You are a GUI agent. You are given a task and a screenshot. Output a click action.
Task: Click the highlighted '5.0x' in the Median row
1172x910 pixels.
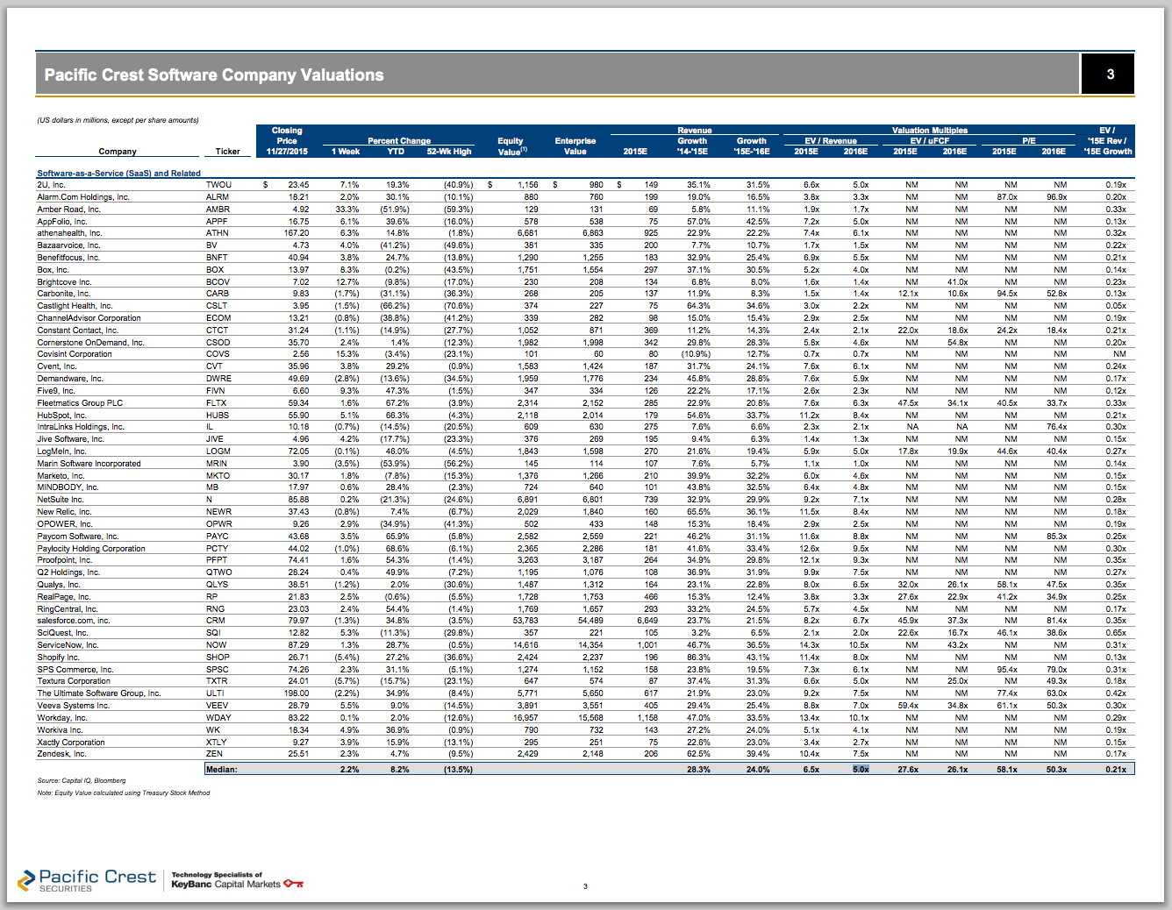pyautogui.click(x=861, y=770)
